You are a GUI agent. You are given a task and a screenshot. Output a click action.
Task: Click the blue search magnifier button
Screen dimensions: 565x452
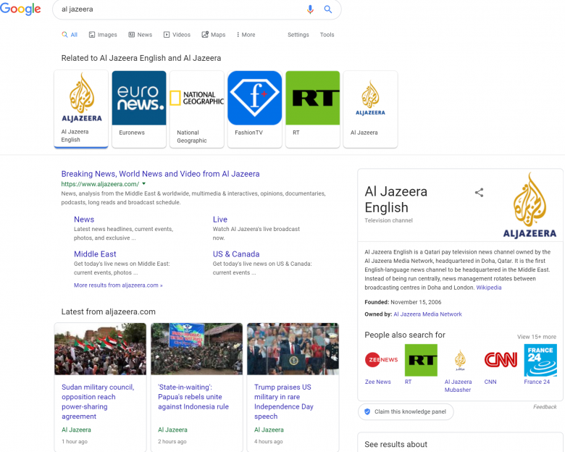(328, 9)
